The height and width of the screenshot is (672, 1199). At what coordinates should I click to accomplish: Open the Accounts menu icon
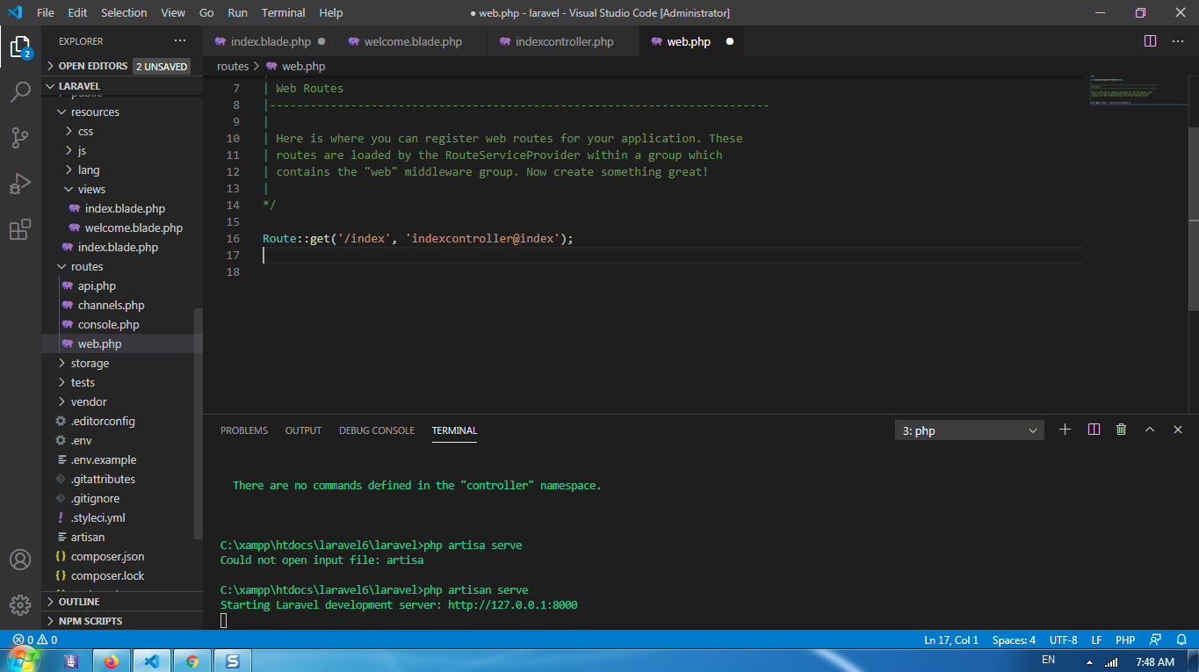[x=20, y=560]
